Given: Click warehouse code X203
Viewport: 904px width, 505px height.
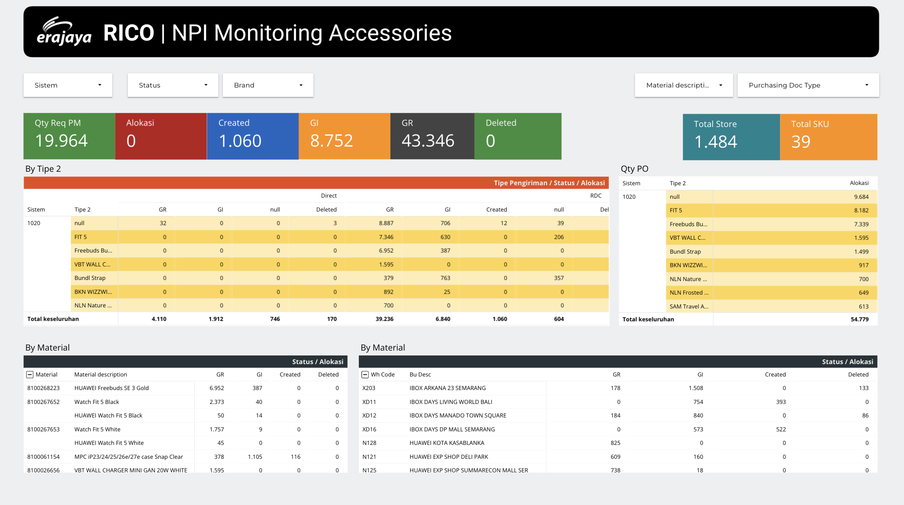Looking at the screenshot, I should pyautogui.click(x=369, y=388).
